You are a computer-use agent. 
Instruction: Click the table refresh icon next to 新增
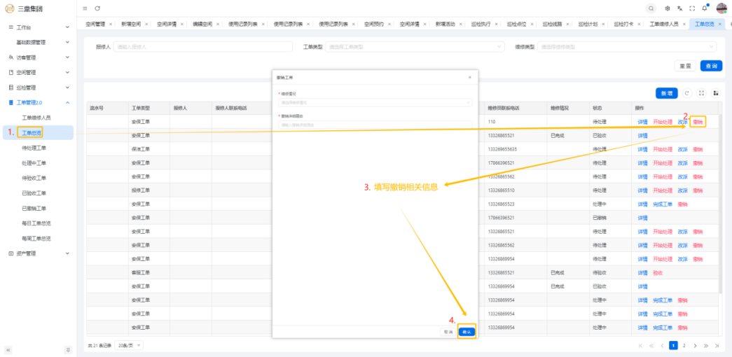[687, 93]
